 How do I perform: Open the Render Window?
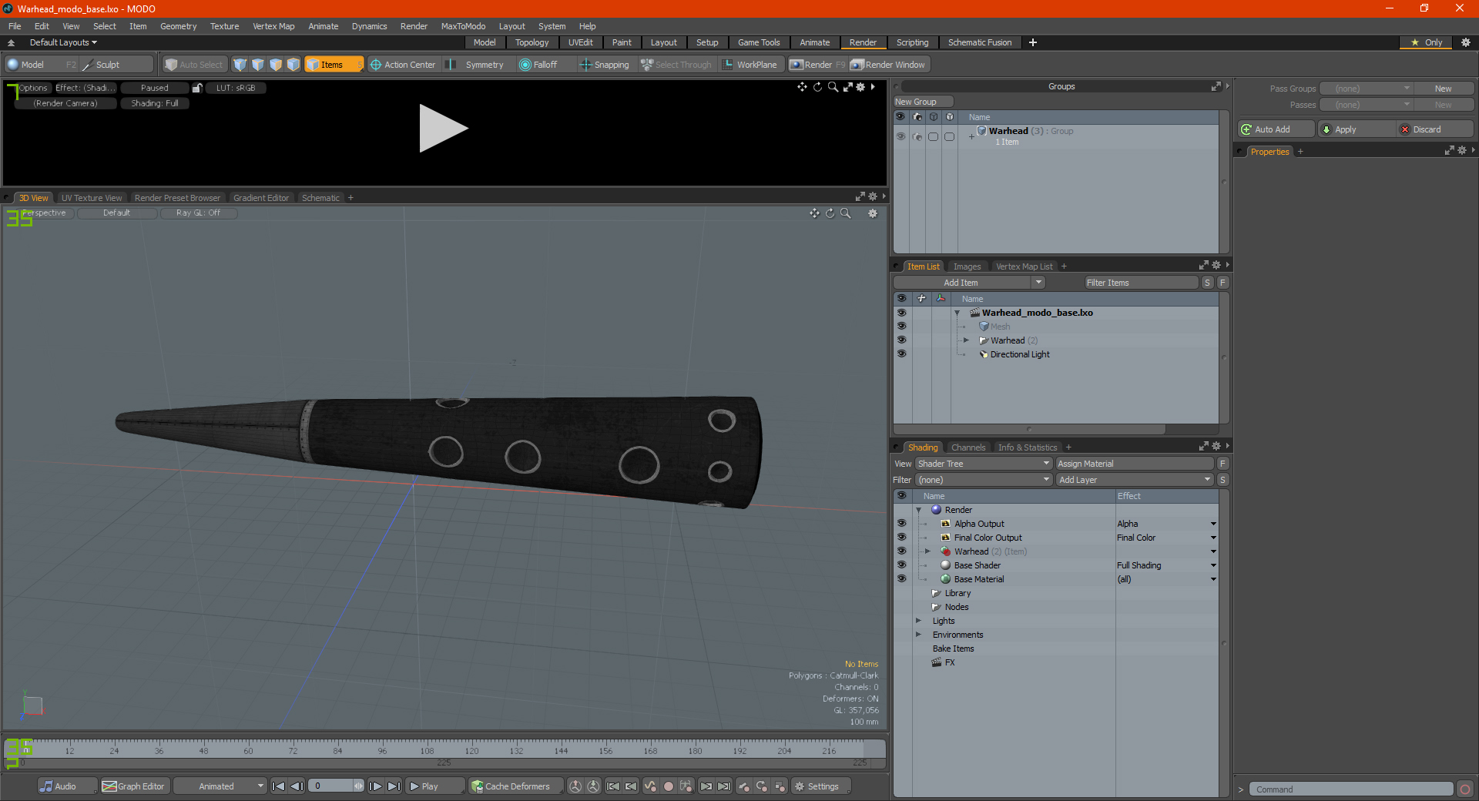888,65
